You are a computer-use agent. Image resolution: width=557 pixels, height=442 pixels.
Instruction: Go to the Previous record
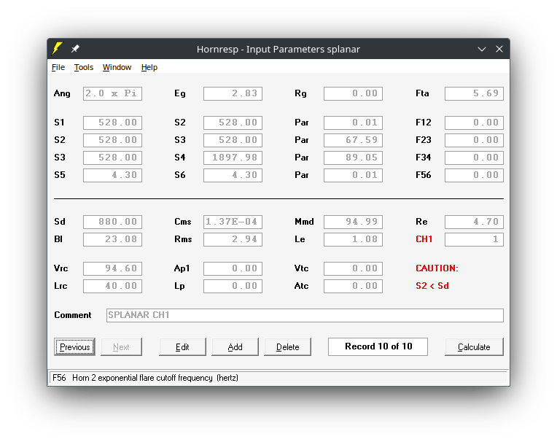click(x=74, y=346)
